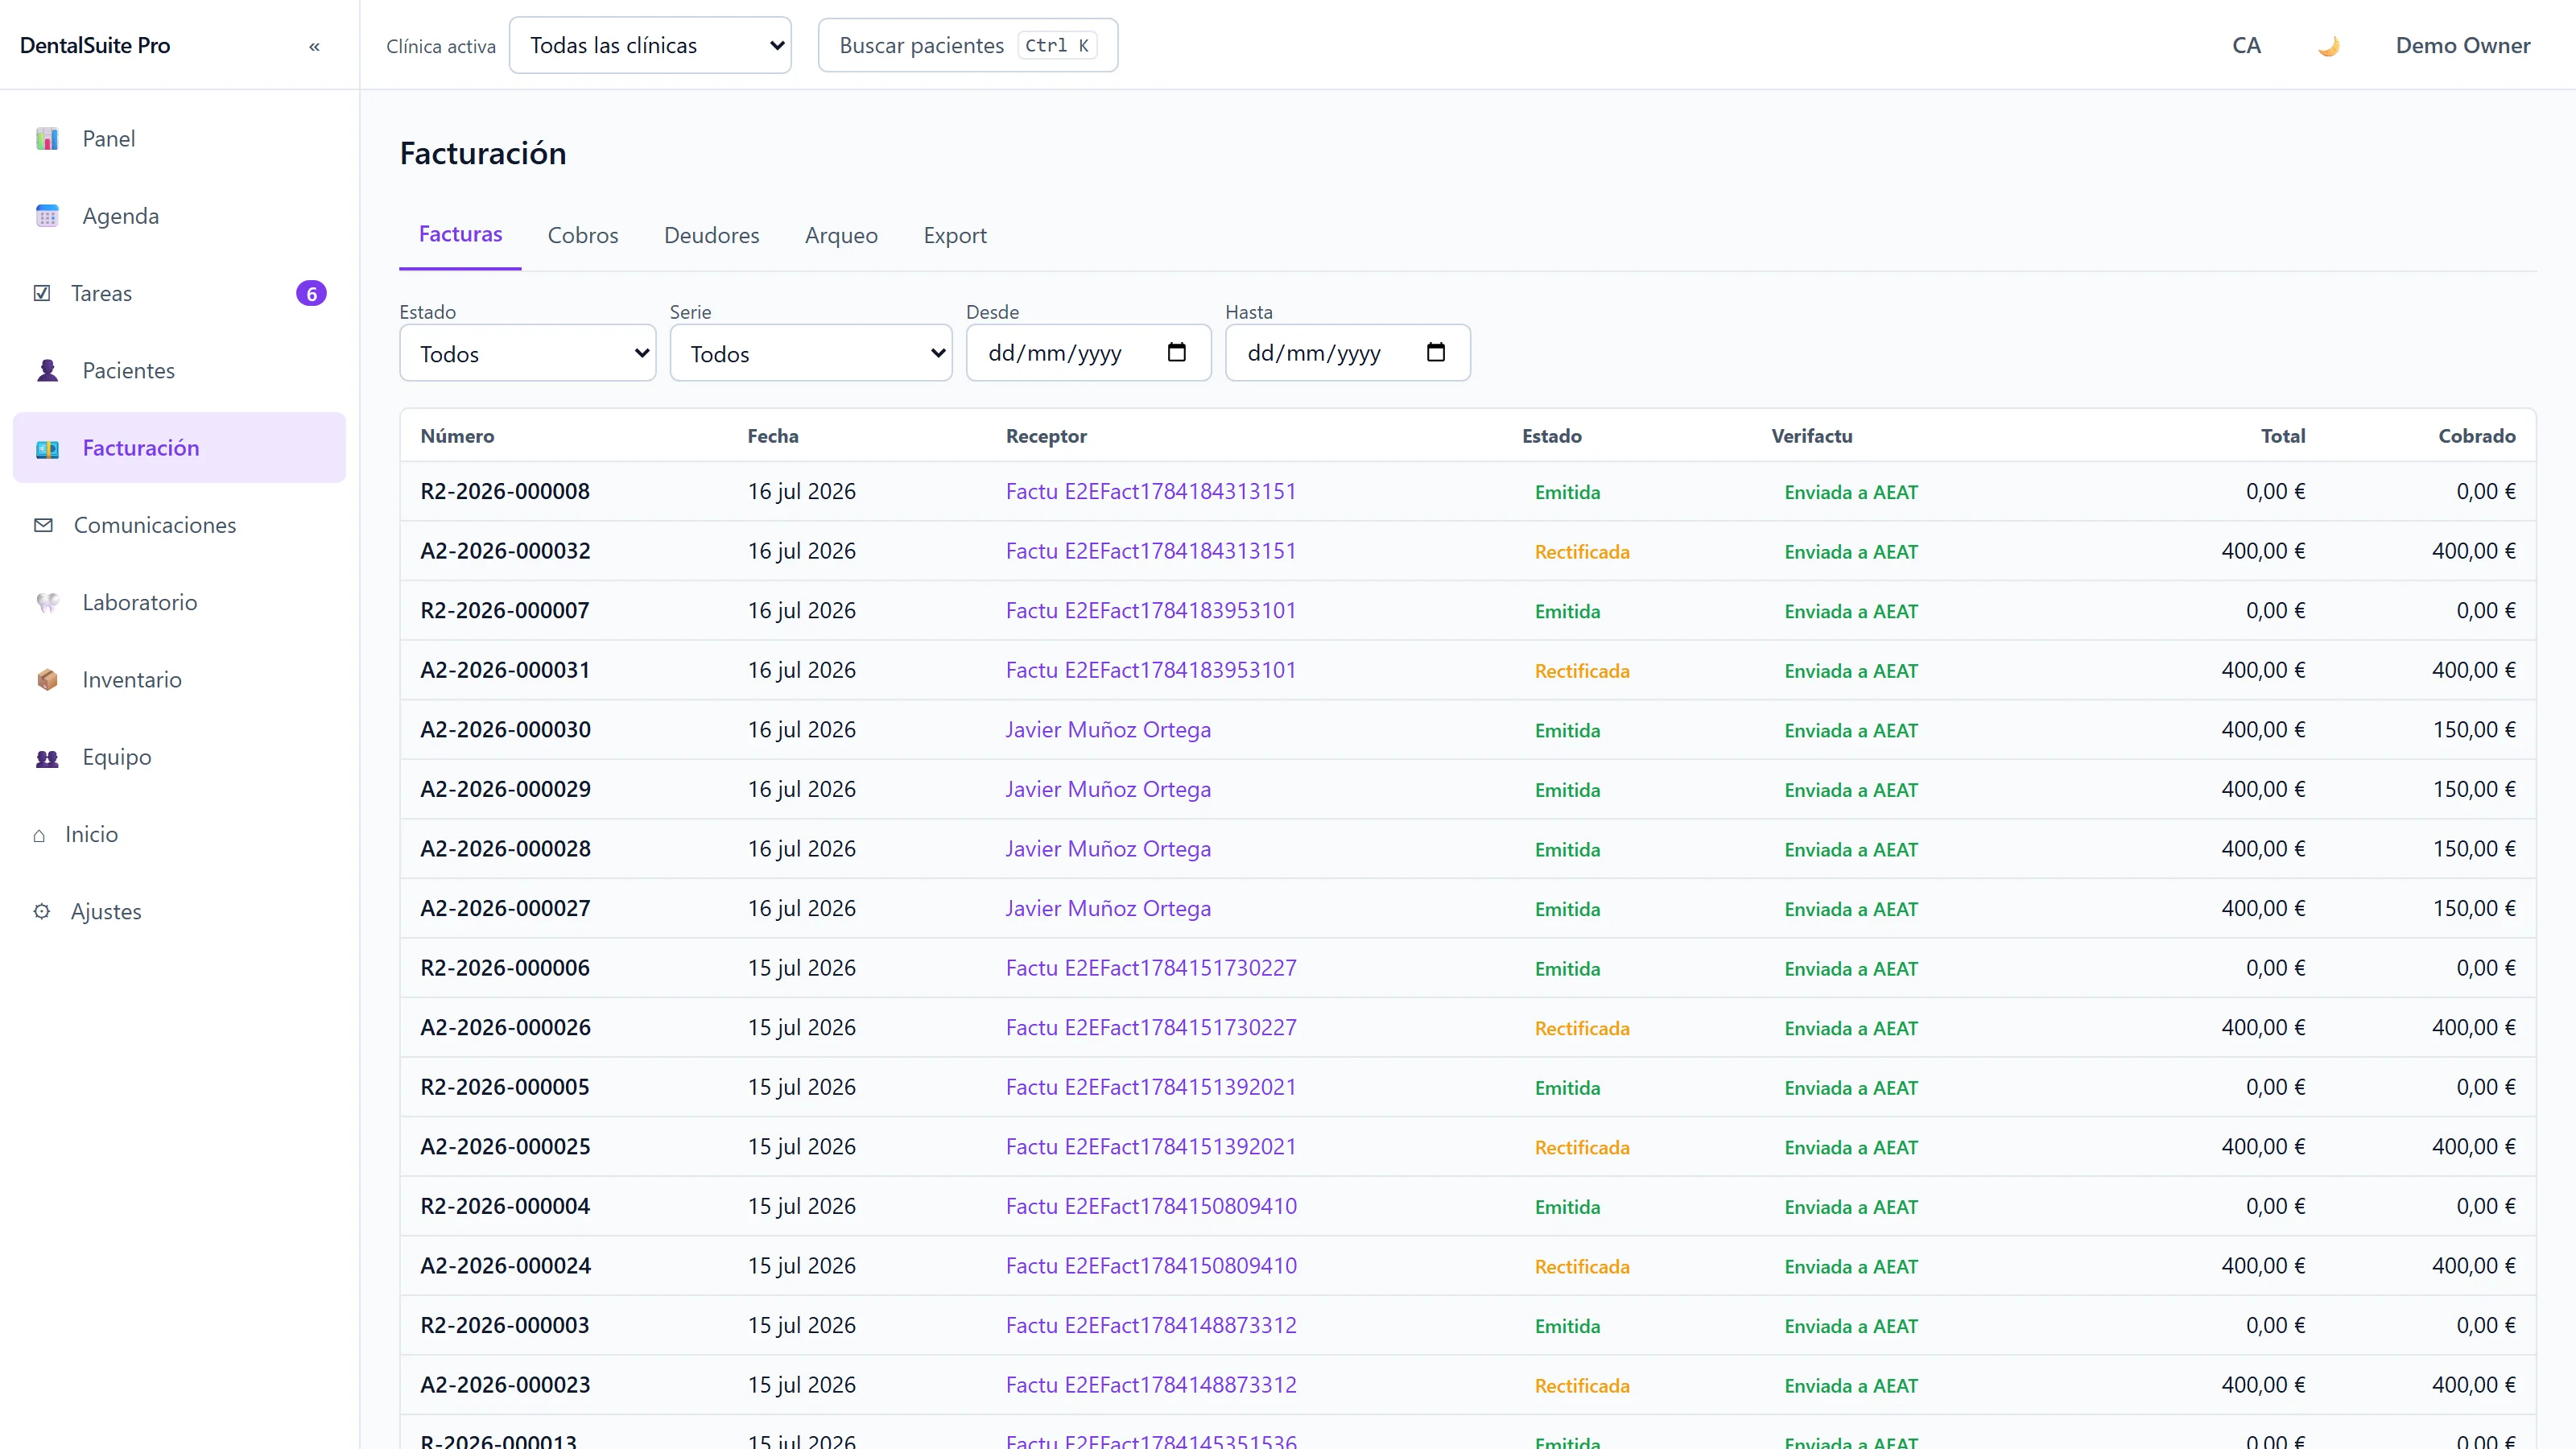Viewport: 2576px width, 1449px height.
Task: Open the Hasta date picker calendar icon
Action: 1435,353
